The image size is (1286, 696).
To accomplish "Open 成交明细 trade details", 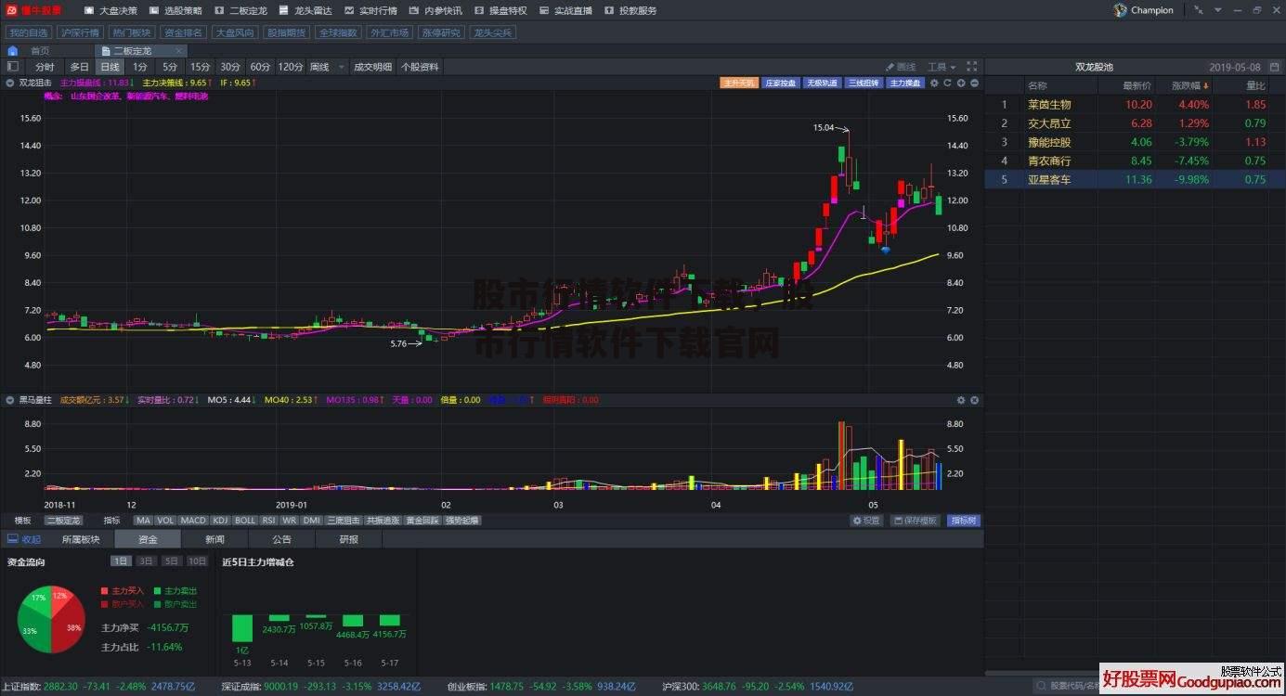I will (372, 67).
